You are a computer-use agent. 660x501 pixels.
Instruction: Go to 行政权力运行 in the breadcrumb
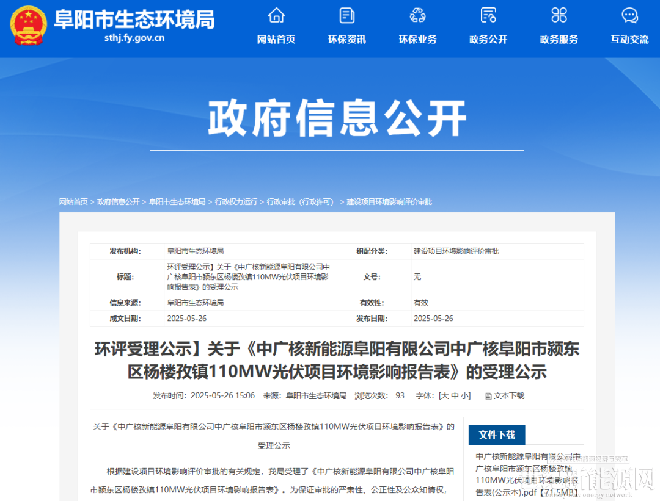pyautogui.click(x=236, y=202)
